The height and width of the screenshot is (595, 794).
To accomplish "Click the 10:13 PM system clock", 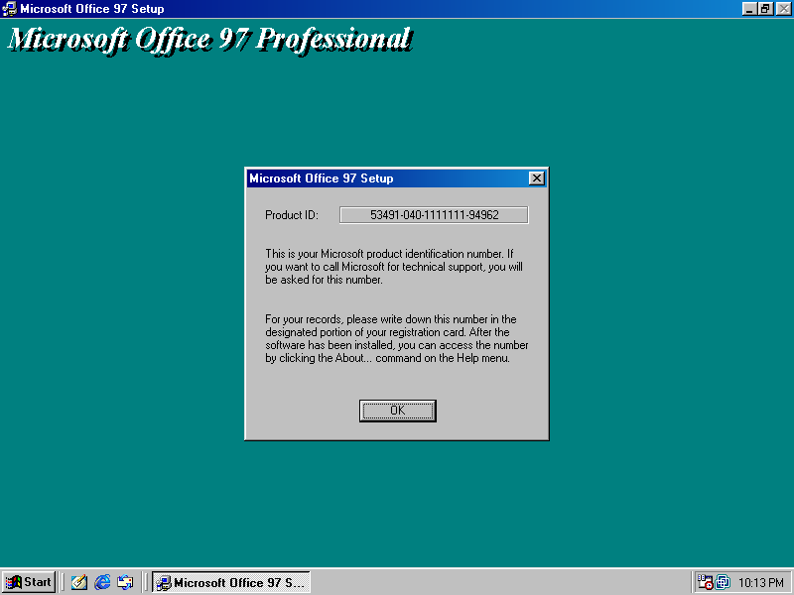I will [x=760, y=583].
